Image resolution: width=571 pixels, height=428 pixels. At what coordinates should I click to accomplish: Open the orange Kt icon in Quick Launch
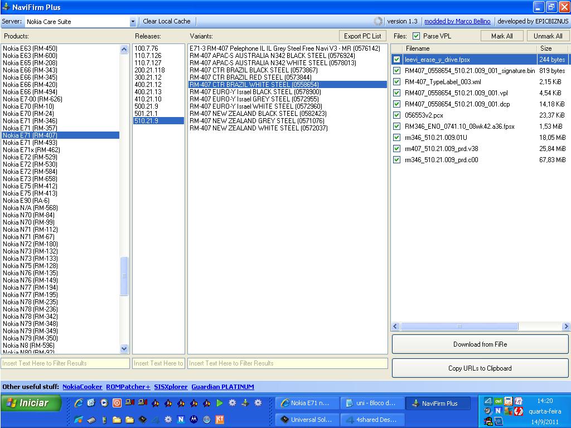click(220, 420)
